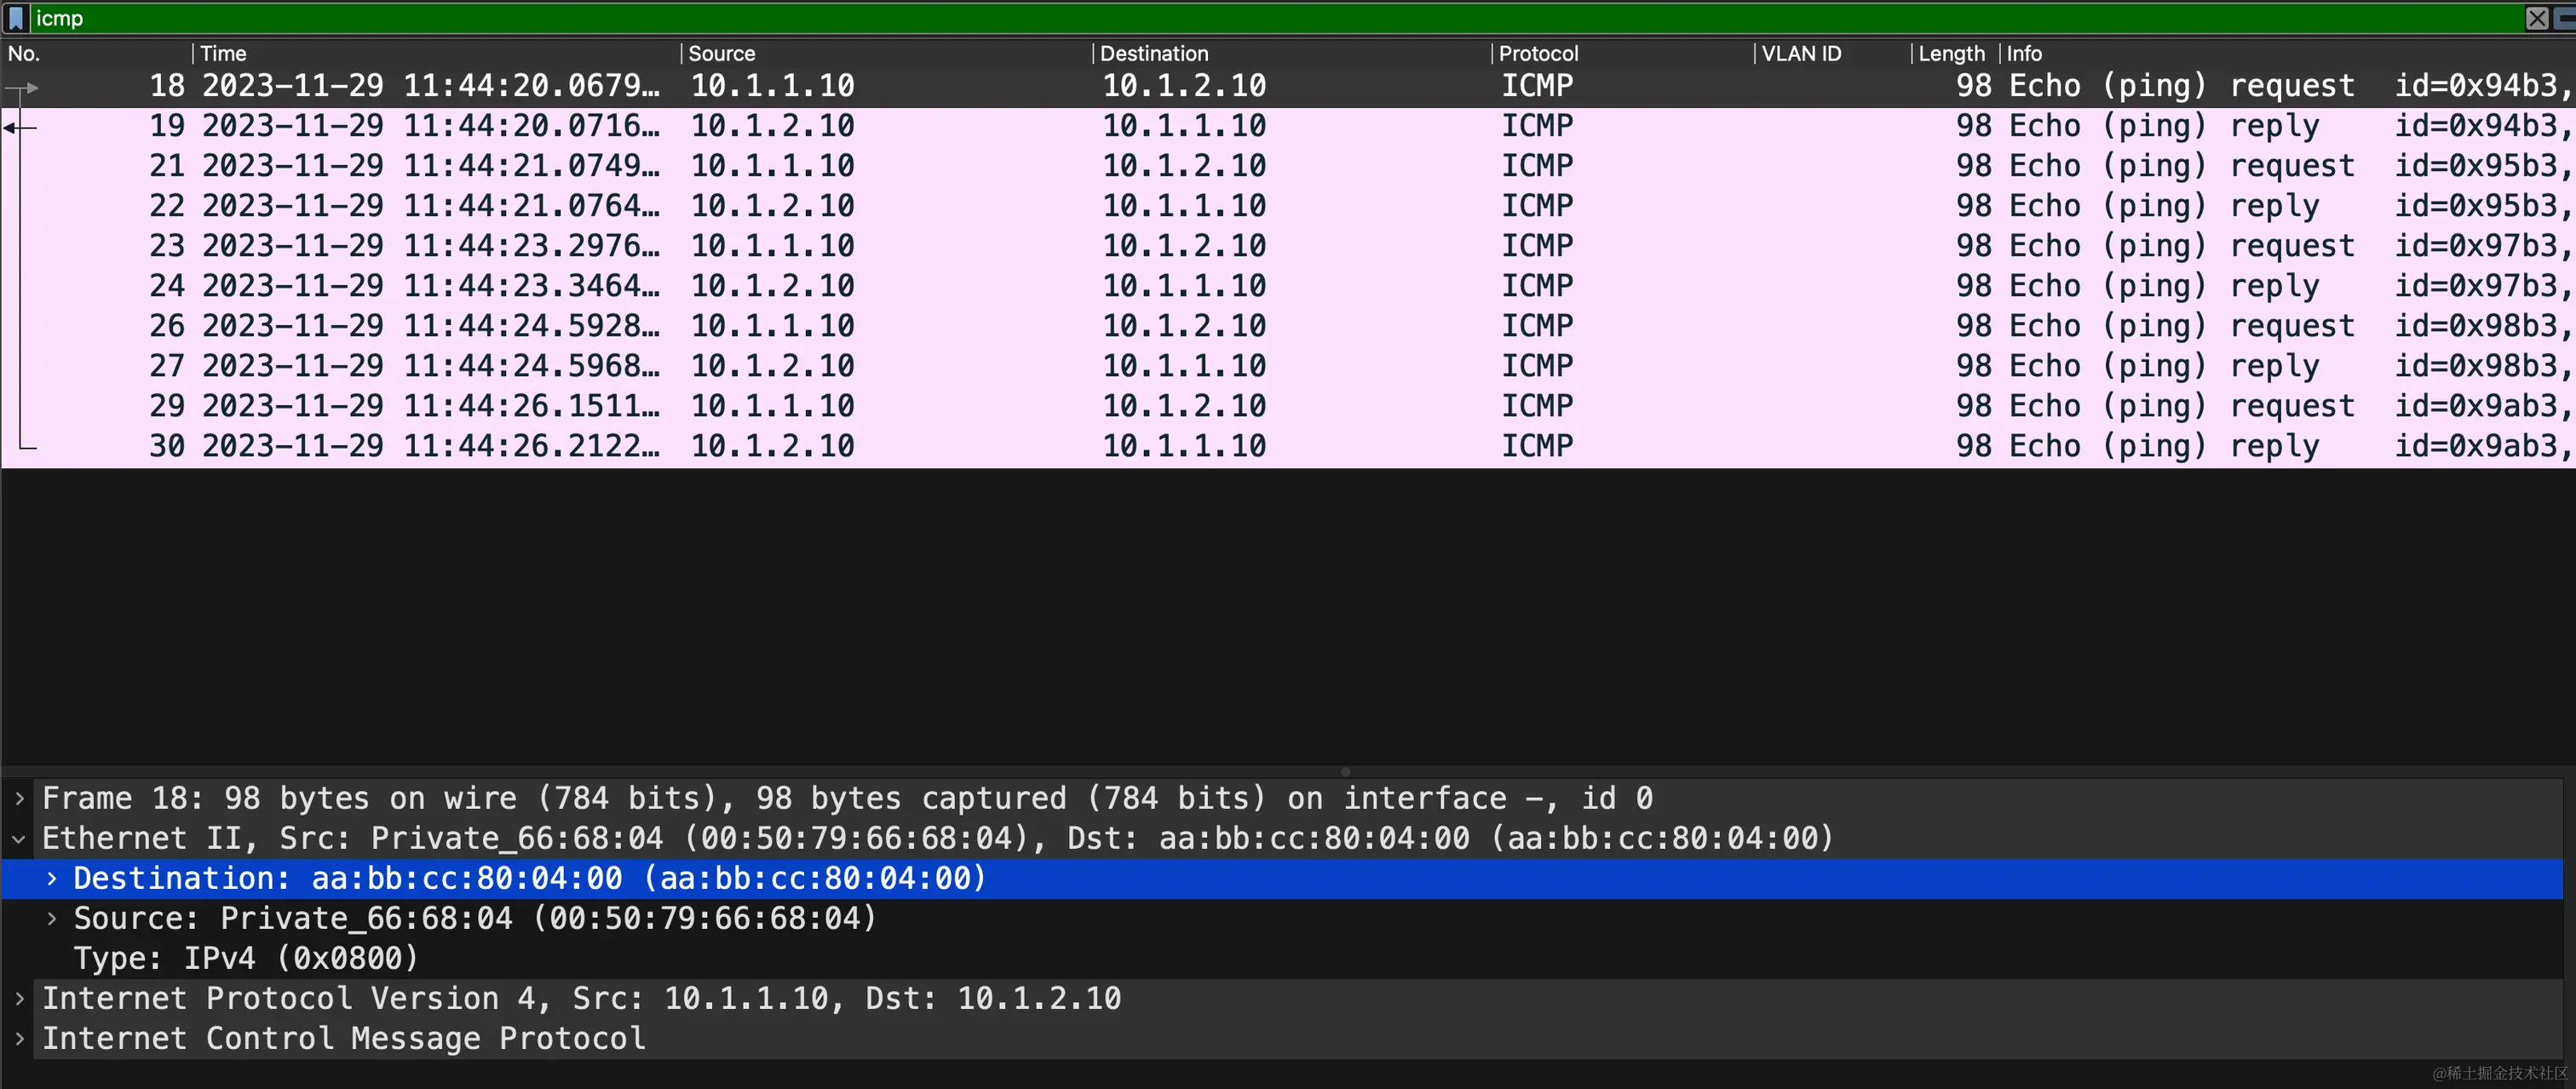Viewport: 2576px width, 1089px height.
Task: Expand the Source Private_66:68:04 field
Action: point(52,920)
